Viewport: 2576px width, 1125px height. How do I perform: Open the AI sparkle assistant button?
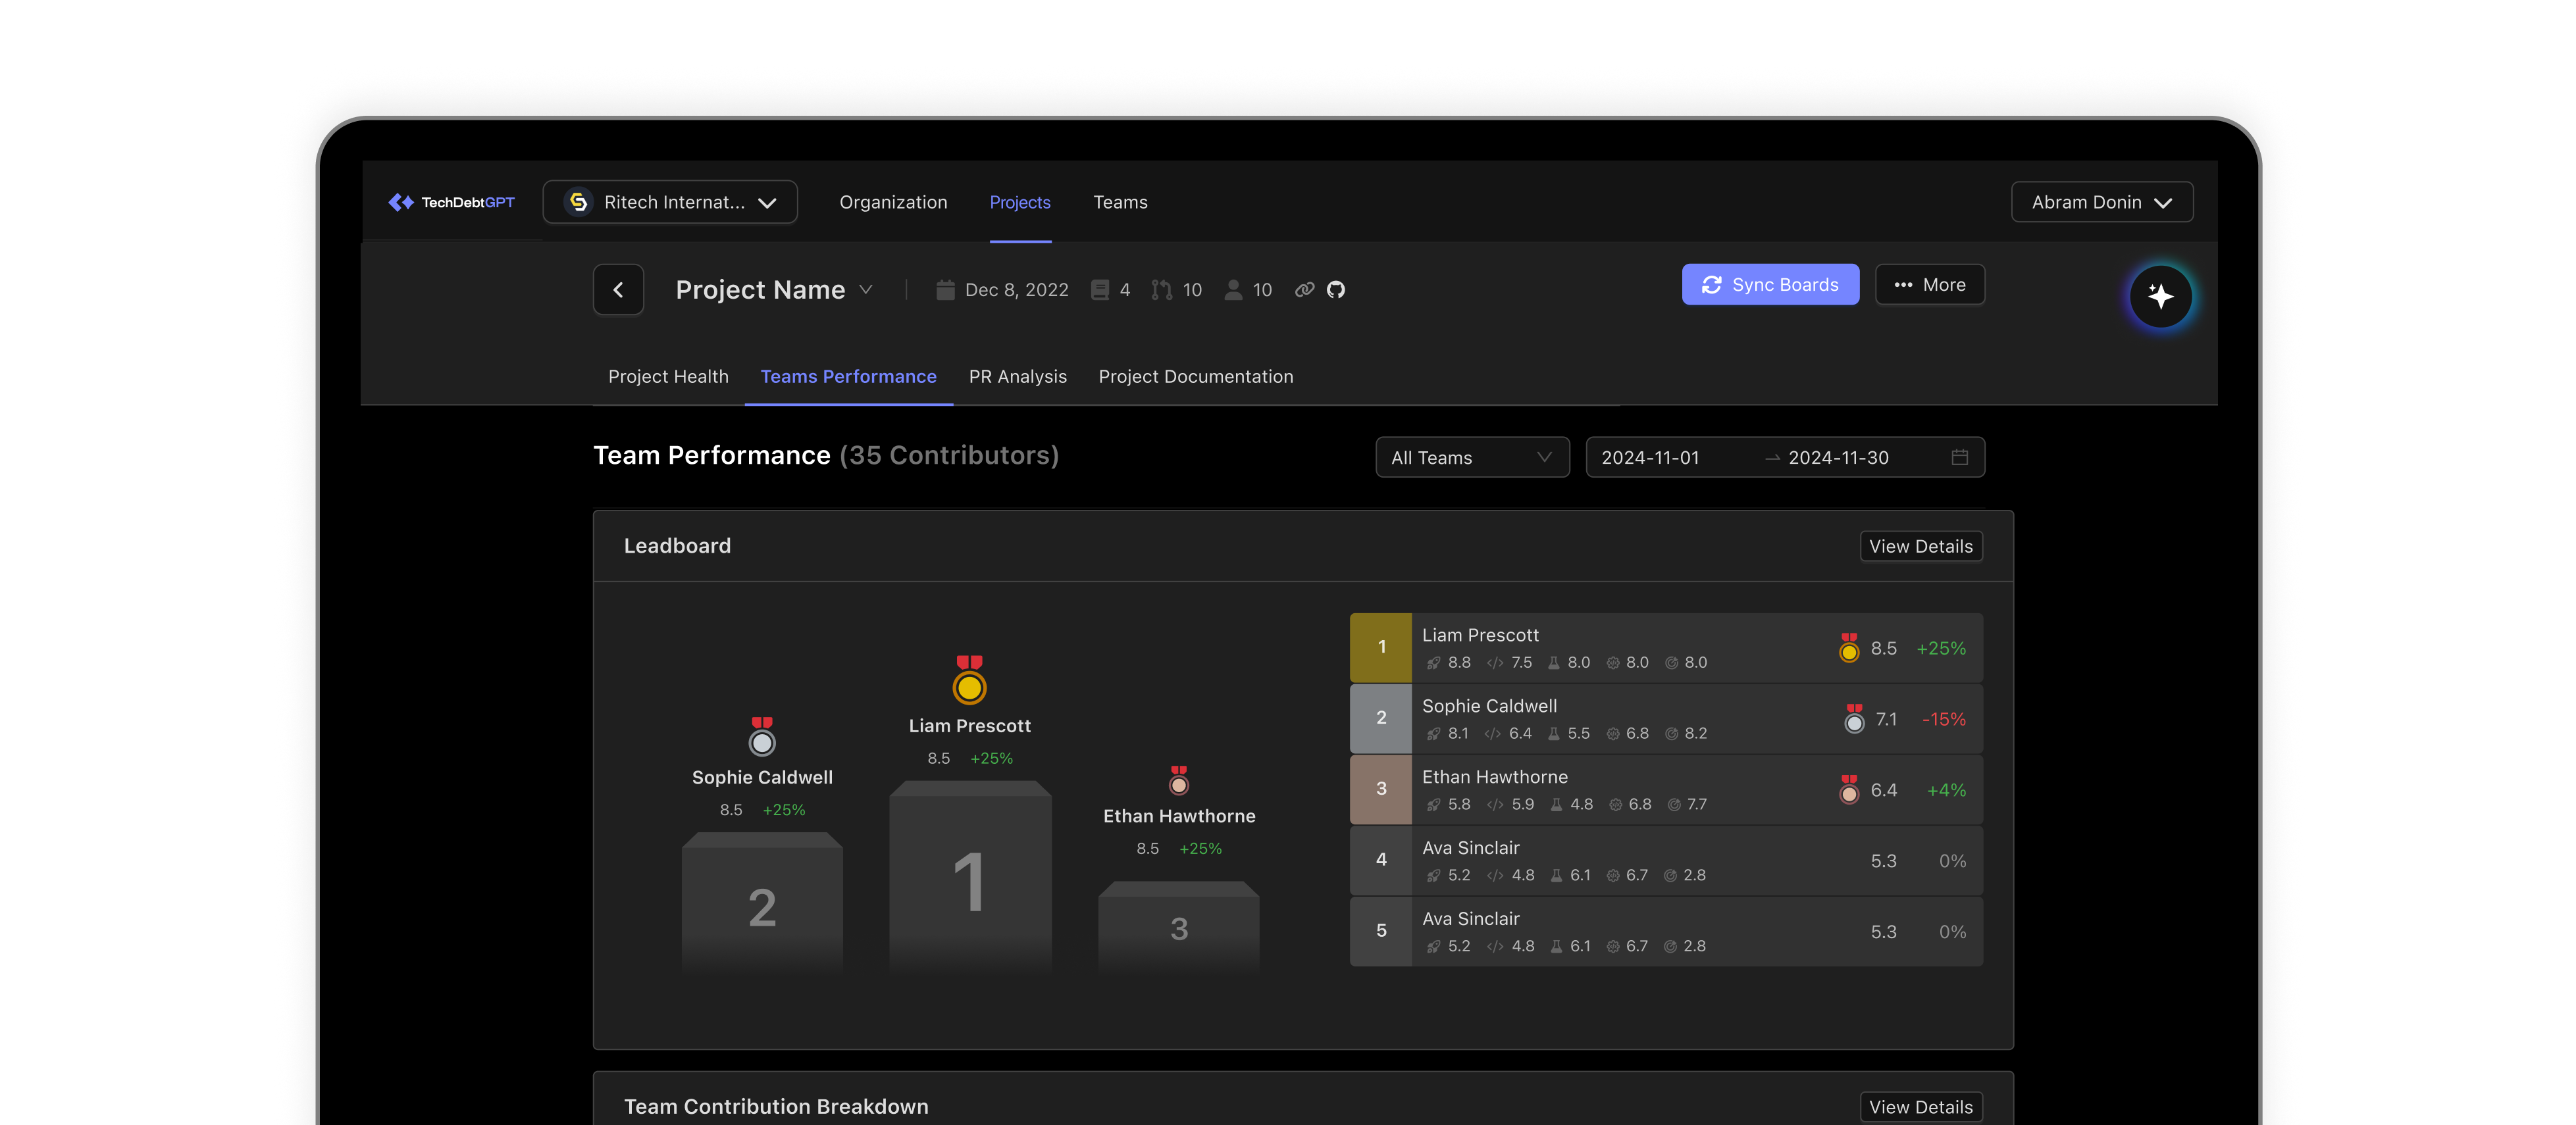(2160, 296)
